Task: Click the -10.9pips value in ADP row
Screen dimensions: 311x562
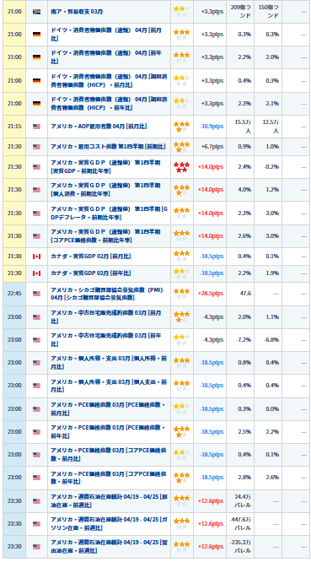Action: point(212,127)
